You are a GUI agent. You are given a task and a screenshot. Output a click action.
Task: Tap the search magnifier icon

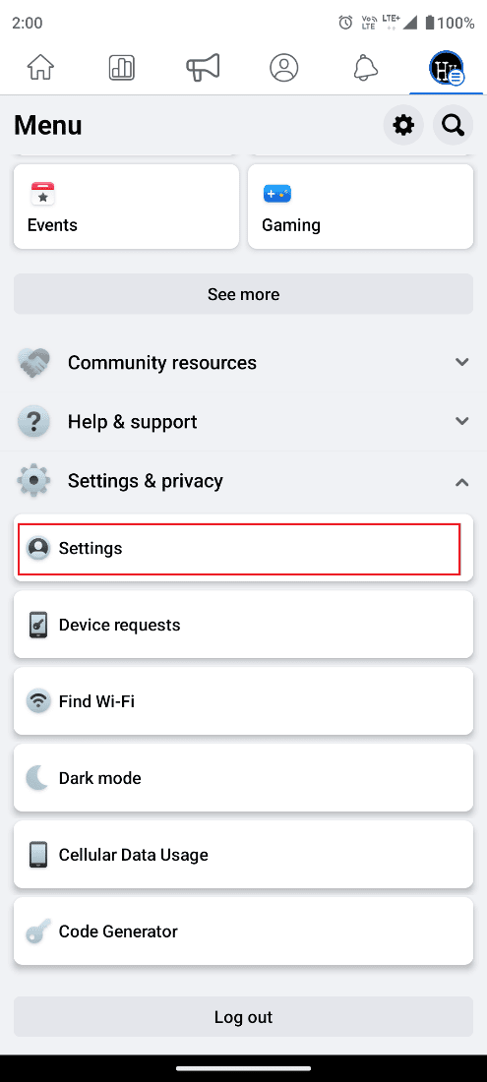point(454,125)
